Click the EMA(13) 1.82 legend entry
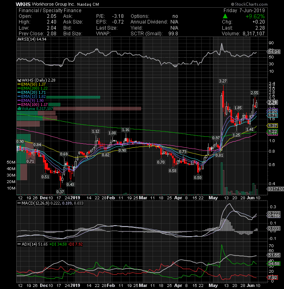The width and height of the screenshot is (284, 289). pos(32,96)
